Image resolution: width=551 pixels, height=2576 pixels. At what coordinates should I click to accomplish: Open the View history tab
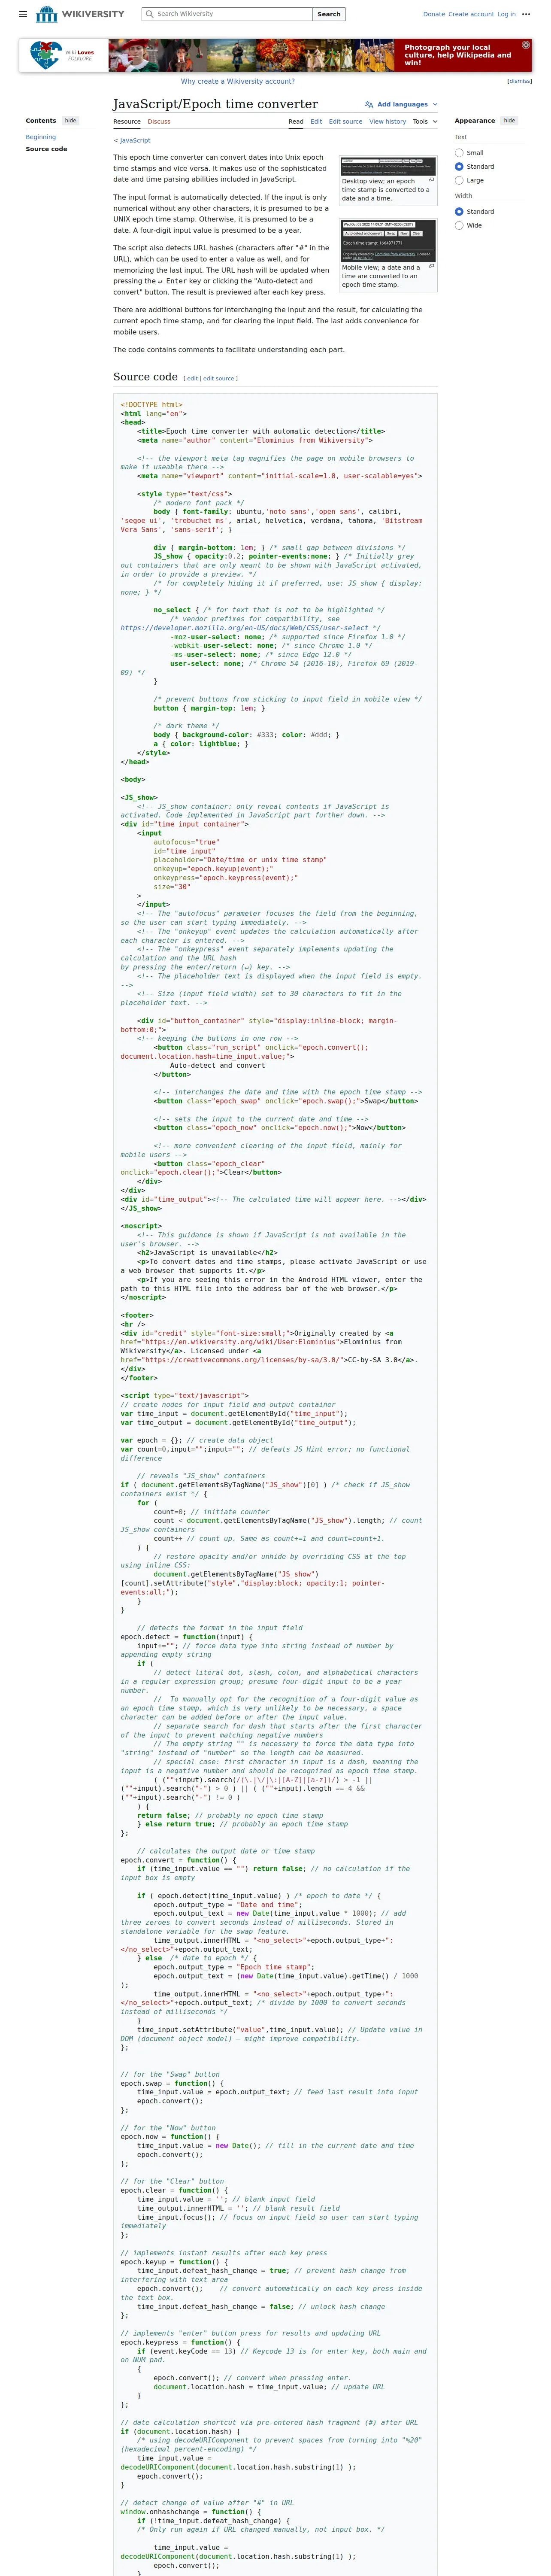click(388, 121)
